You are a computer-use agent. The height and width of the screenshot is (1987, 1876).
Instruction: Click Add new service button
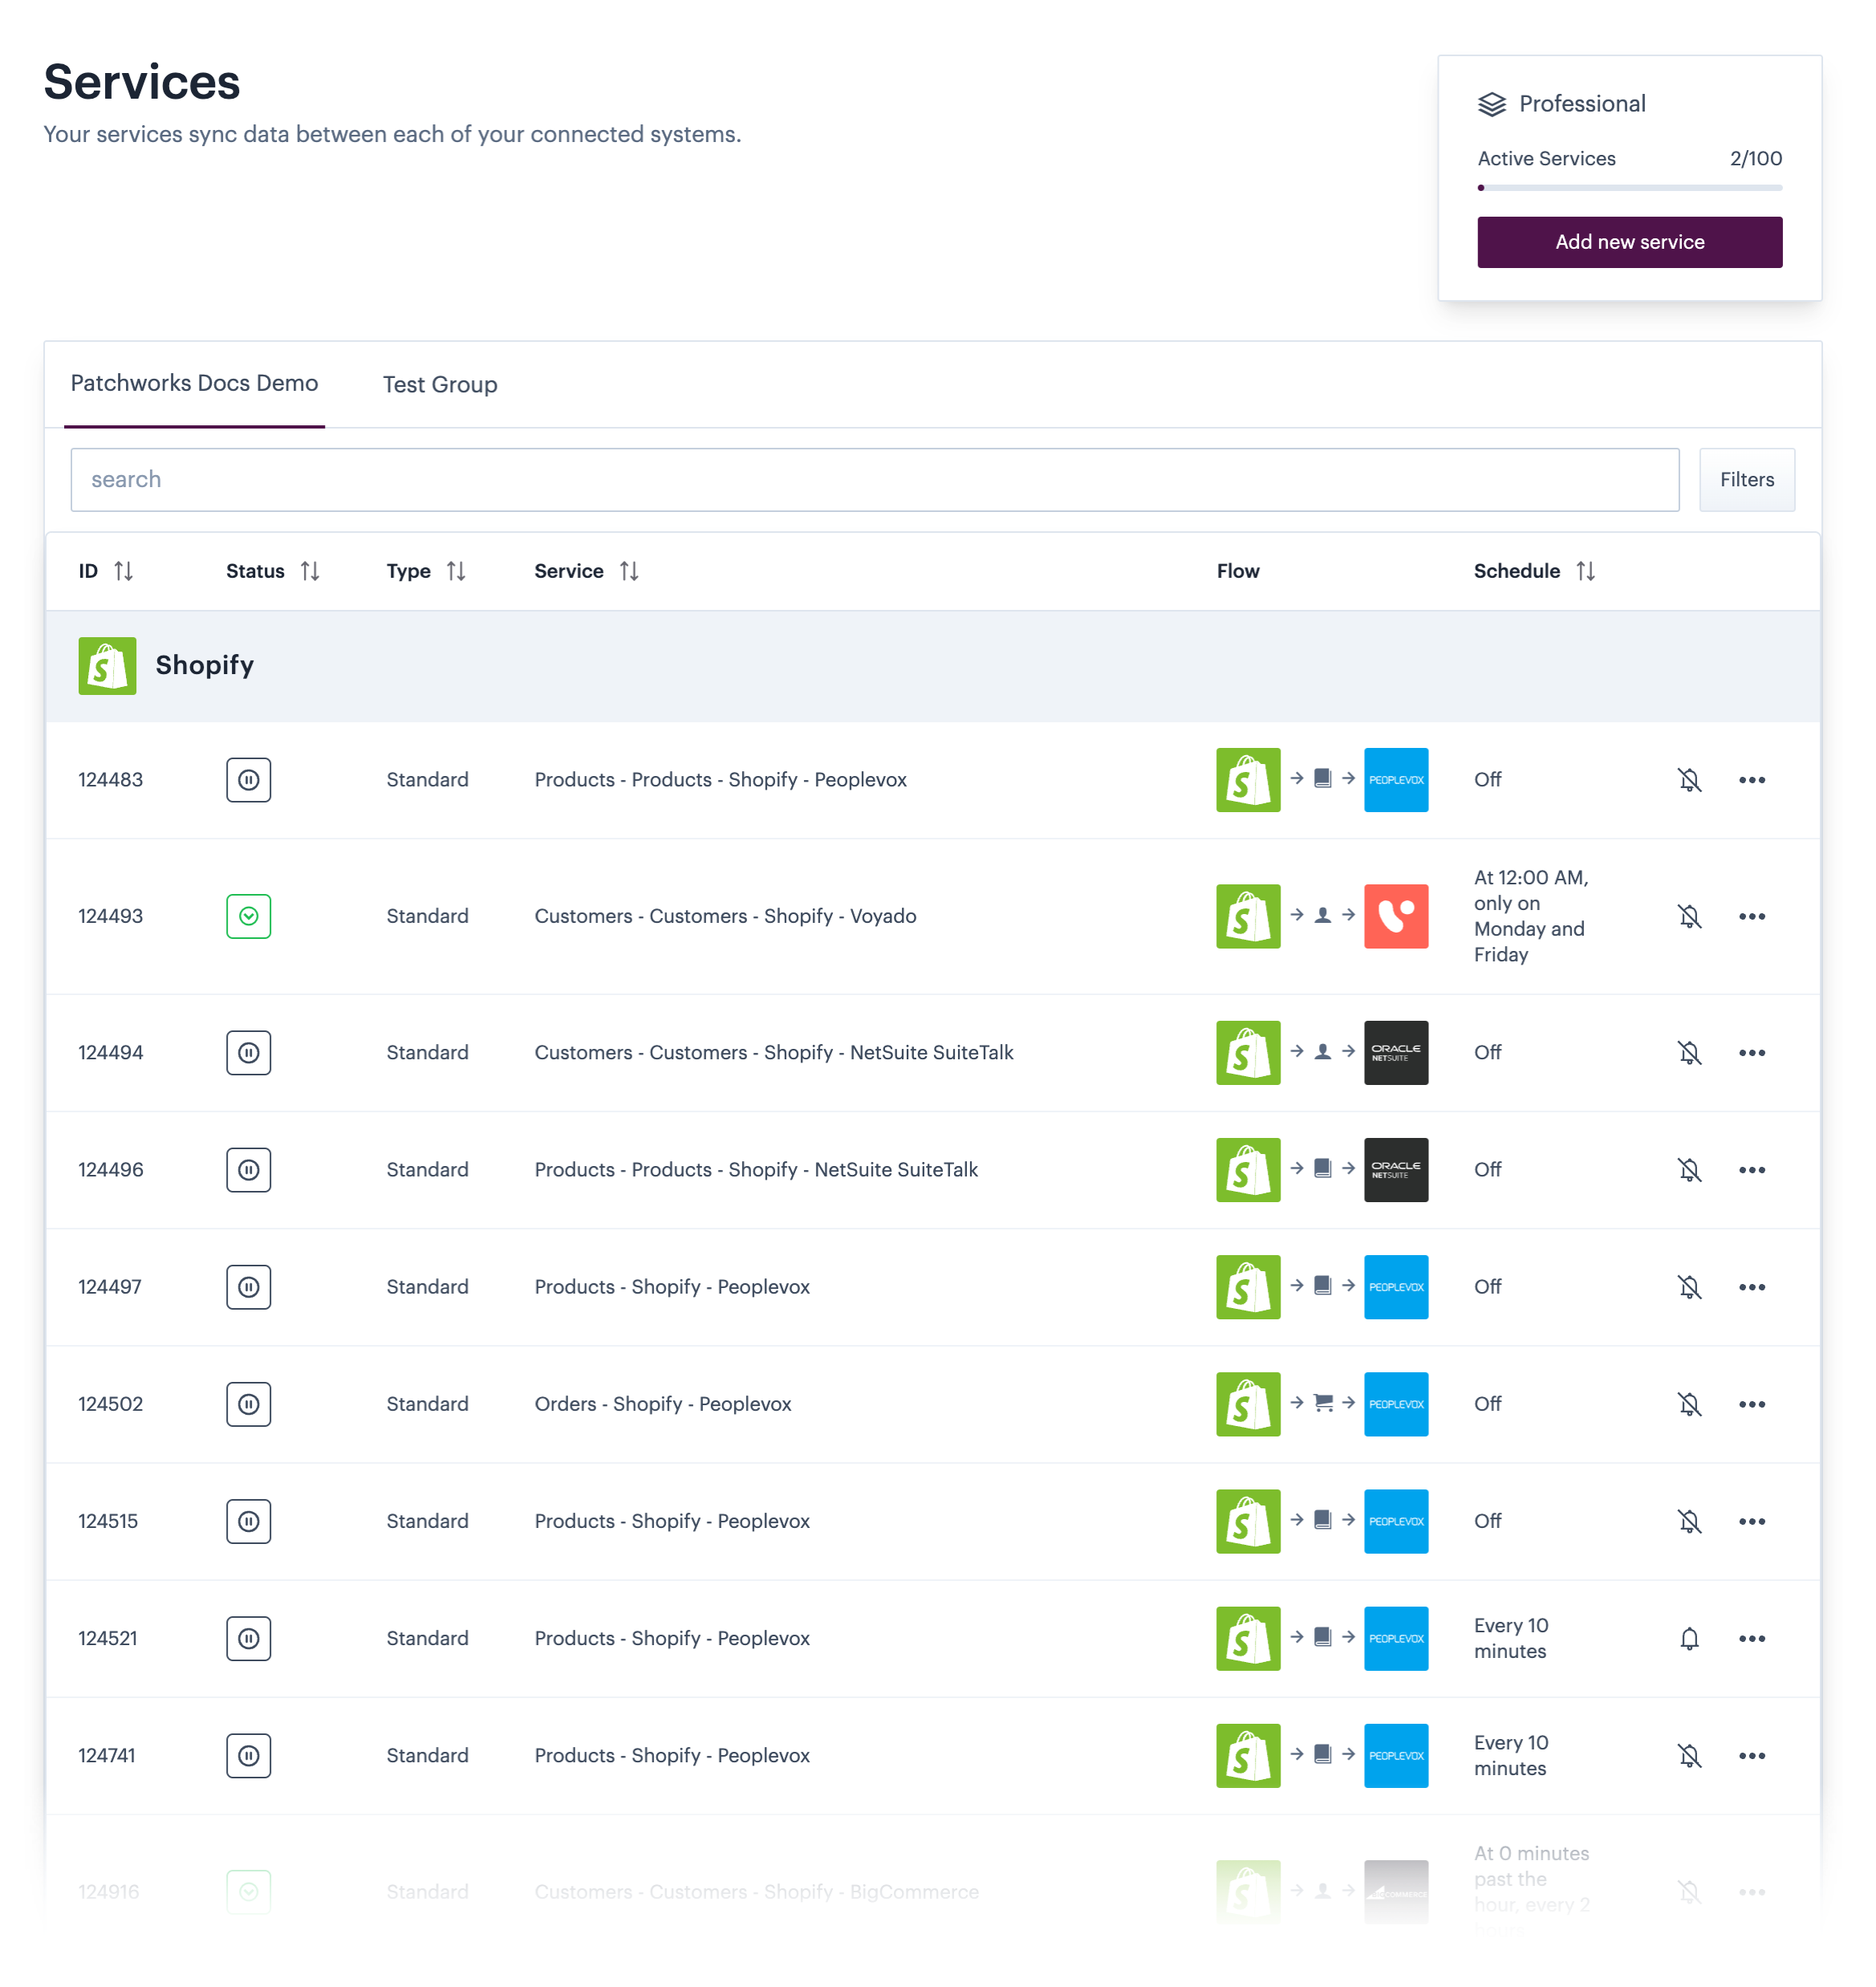1629,242
